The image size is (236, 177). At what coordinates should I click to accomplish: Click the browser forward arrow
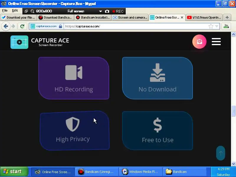(13, 26)
